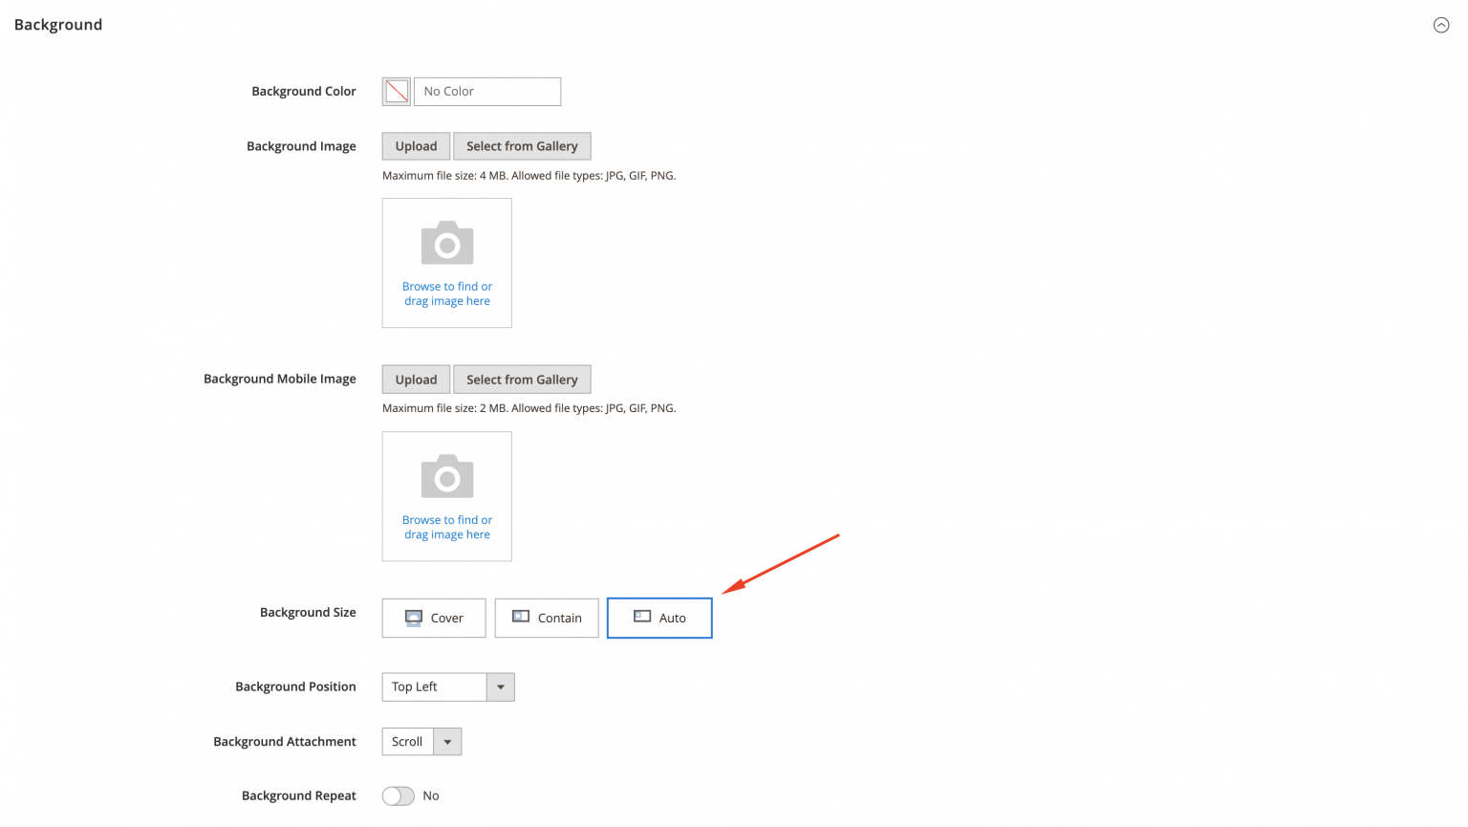Select the Cover background size option
Viewport: 1468px width, 827px height.
click(x=434, y=618)
